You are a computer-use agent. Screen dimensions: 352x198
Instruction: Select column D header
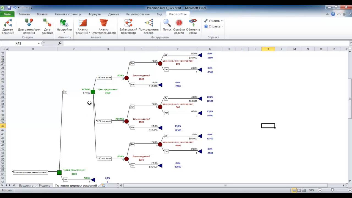click(x=108, y=49)
